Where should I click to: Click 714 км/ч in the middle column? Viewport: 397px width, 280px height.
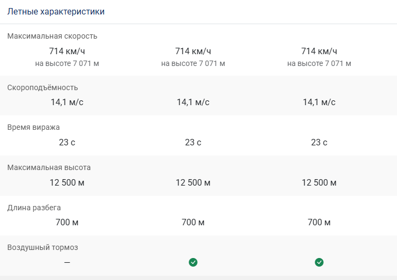pos(193,51)
